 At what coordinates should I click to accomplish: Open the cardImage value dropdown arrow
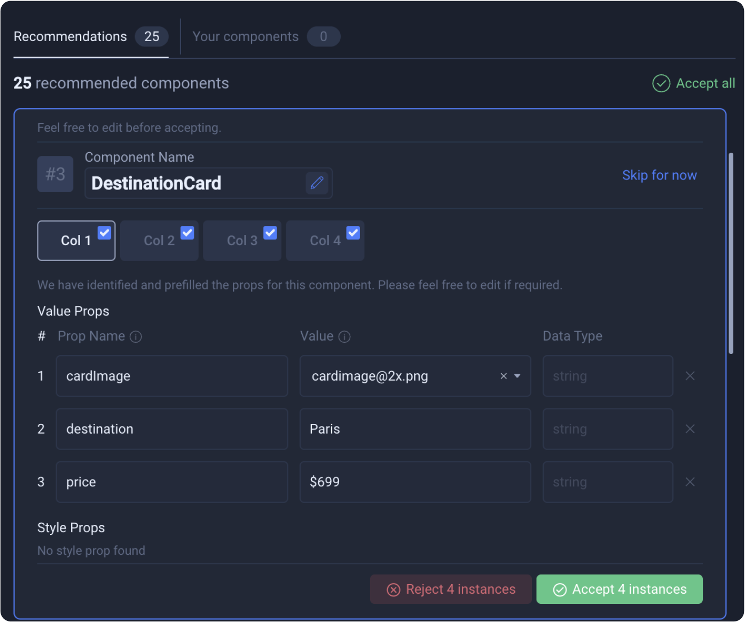pos(517,376)
